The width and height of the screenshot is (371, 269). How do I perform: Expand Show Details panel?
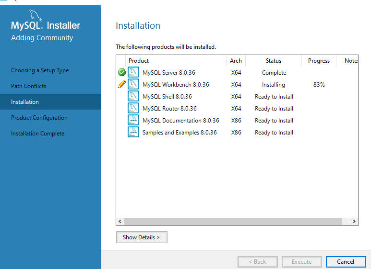(142, 237)
